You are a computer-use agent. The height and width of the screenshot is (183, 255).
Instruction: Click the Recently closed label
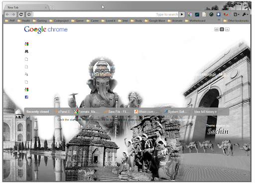[38, 112]
